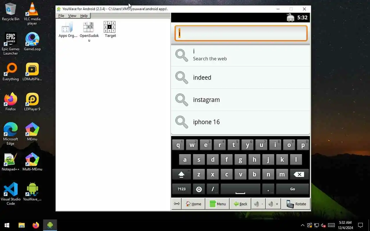
Task: Toggle the shift key on the keyboard
Action: coord(182,174)
